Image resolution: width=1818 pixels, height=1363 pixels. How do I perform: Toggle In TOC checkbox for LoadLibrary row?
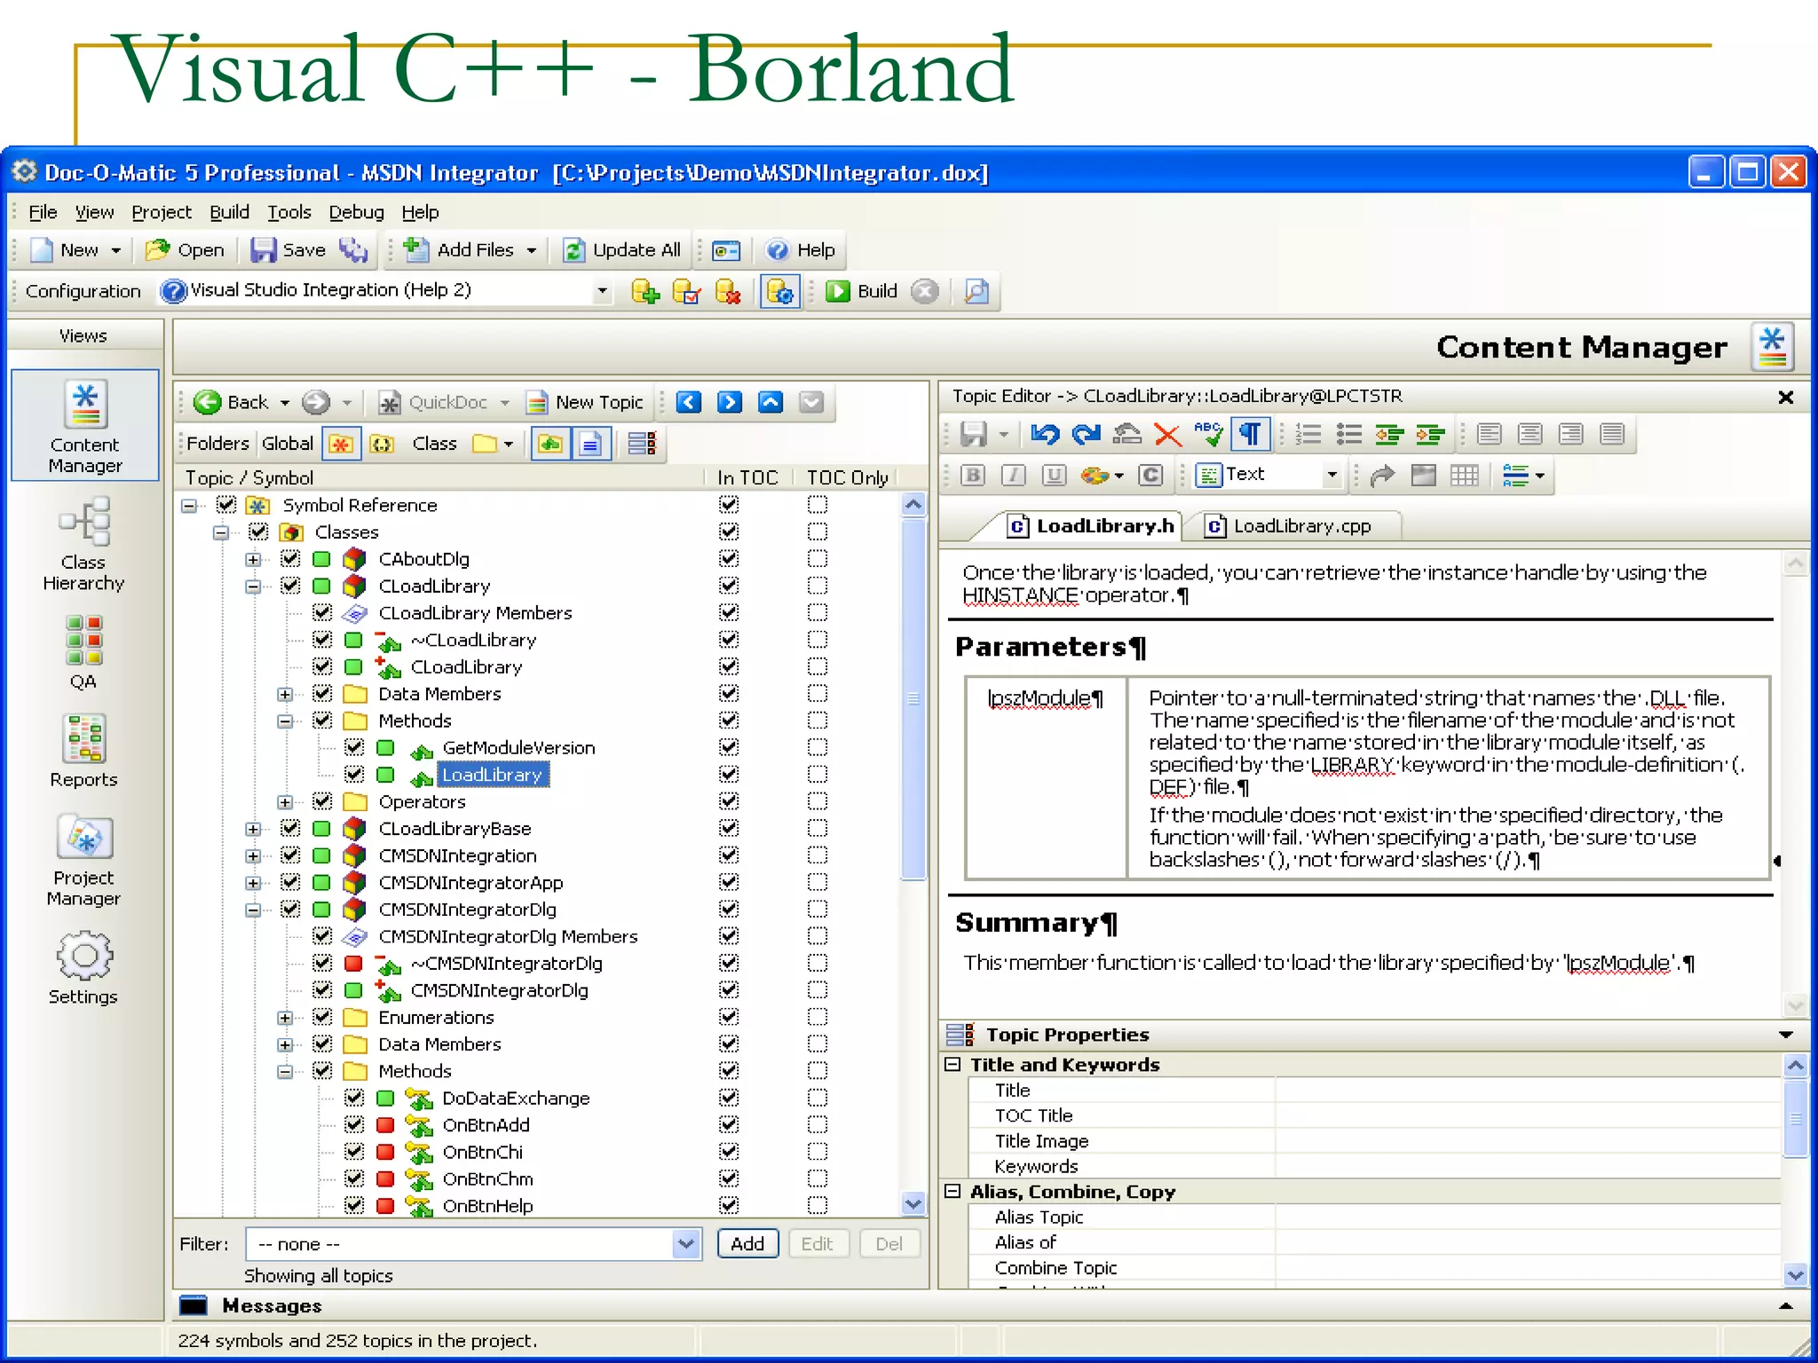tap(729, 774)
